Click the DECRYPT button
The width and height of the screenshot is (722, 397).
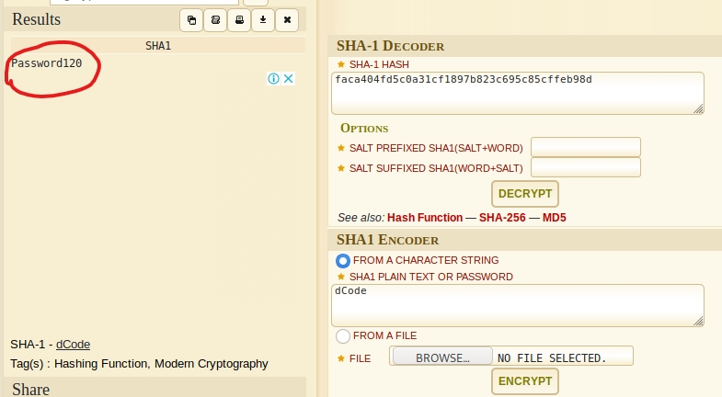click(525, 194)
